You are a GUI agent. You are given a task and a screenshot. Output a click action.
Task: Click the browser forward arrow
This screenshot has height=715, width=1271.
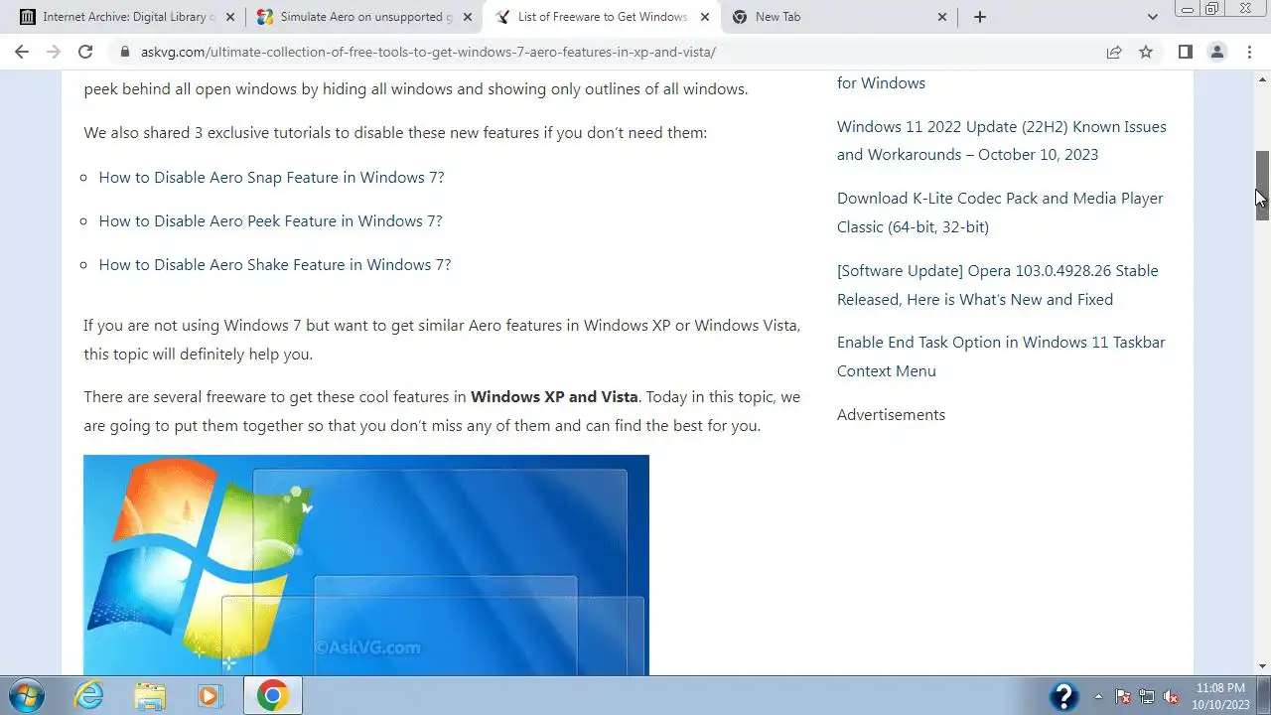(x=54, y=52)
